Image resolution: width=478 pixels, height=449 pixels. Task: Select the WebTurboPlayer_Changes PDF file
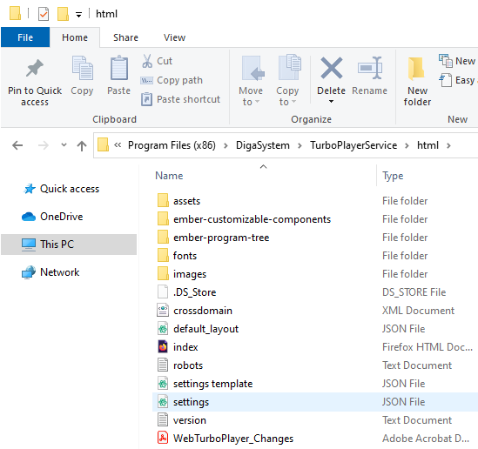point(233,439)
